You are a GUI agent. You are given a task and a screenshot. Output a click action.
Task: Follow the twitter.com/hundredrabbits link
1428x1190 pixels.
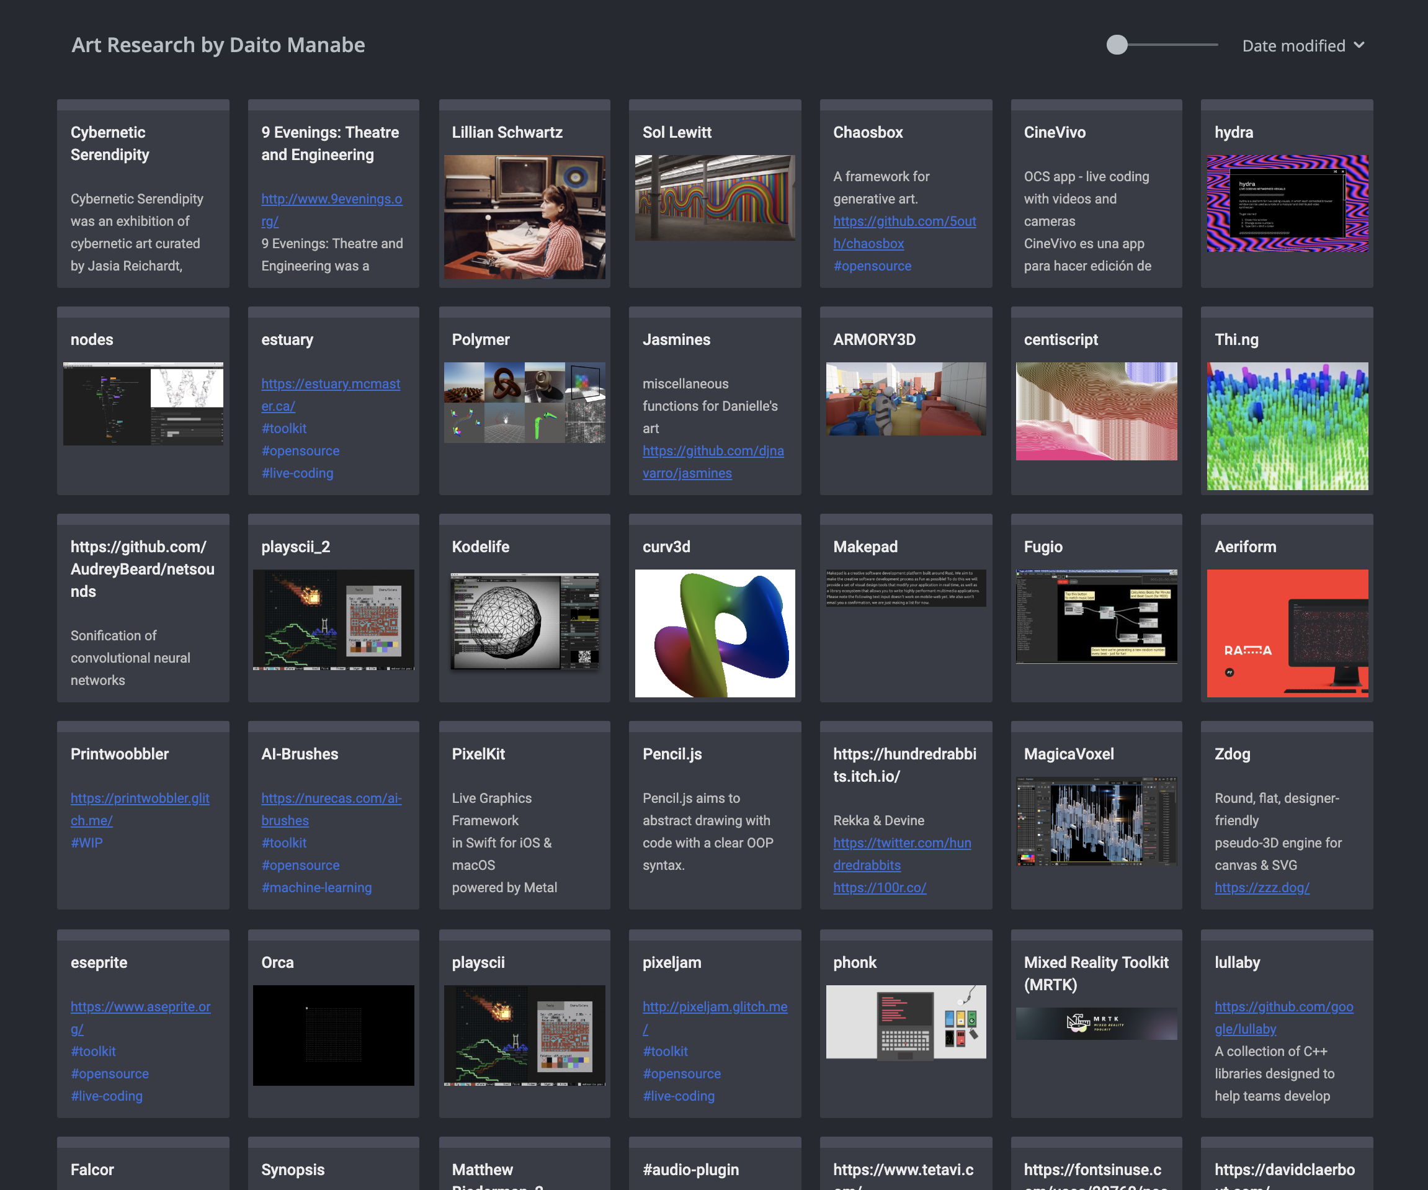[x=902, y=855]
